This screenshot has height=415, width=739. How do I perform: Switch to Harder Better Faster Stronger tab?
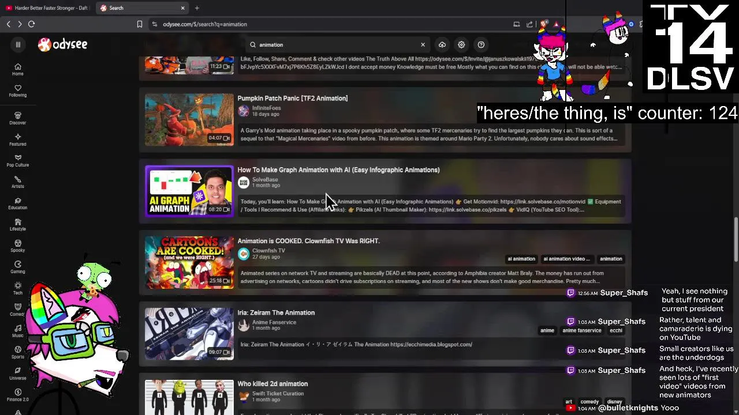coord(47,8)
